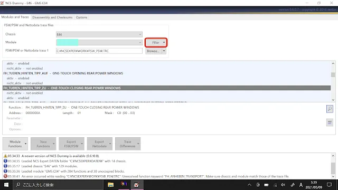Click the NCS Dummy title bar app icon
Image resolution: width=338 pixels, height=190 pixels.
(2, 3)
